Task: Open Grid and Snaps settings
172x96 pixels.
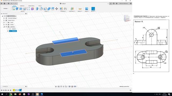Action: click(x=72, y=86)
